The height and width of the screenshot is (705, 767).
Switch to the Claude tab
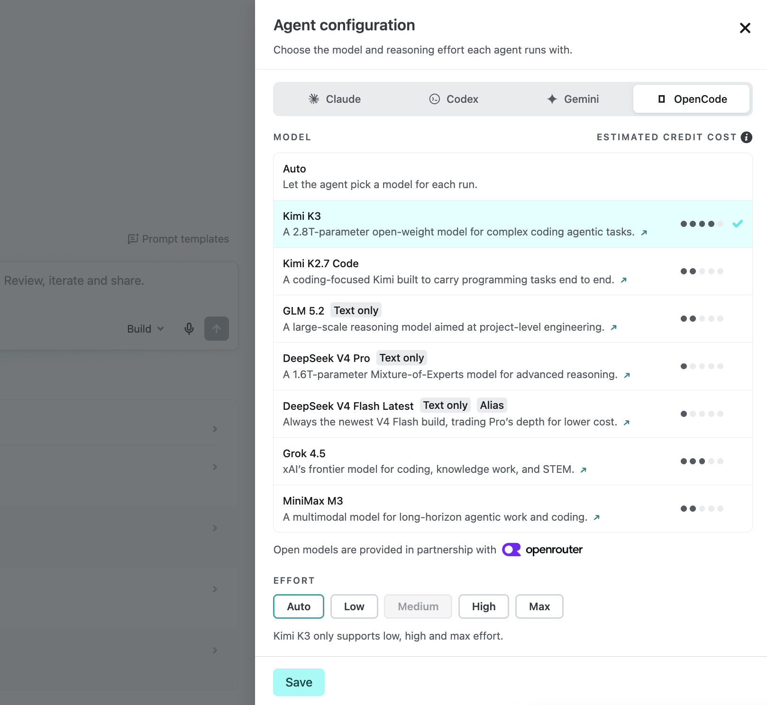point(334,99)
